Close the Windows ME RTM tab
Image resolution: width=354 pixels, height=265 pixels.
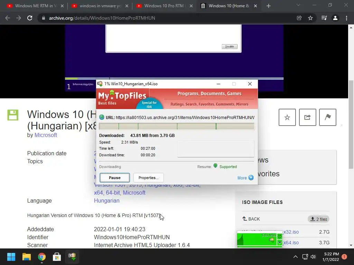(x=62, y=6)
